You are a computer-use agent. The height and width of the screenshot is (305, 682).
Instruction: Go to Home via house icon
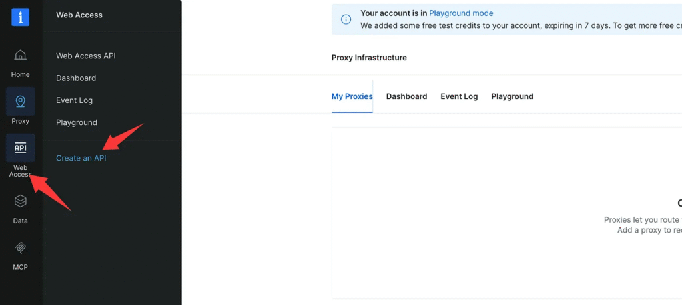(21, 55)
